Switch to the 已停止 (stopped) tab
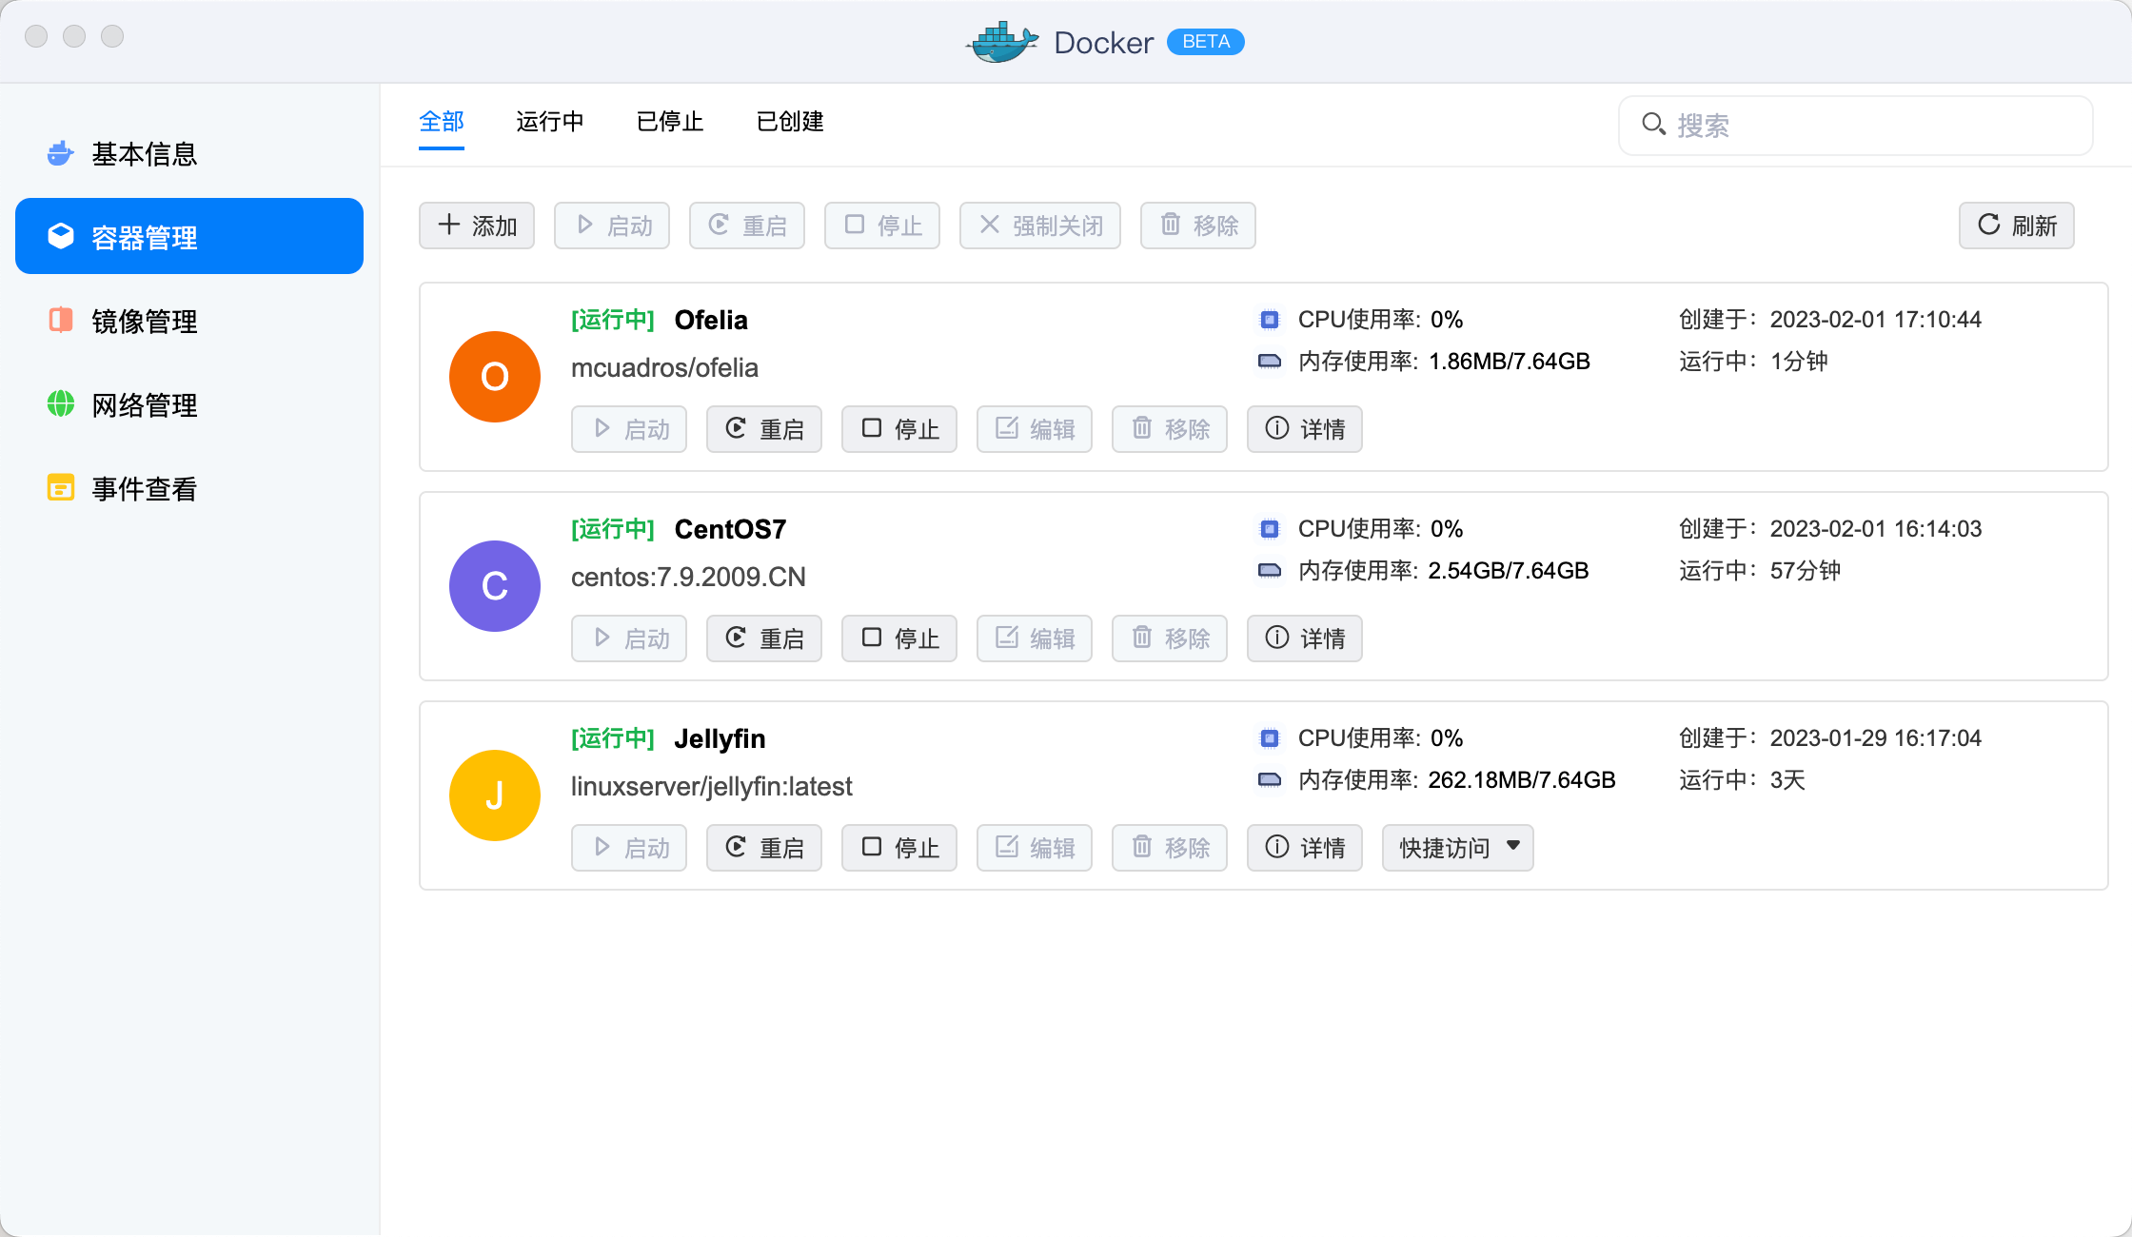Image resolution: width=2132 pixels, height=1237 pixels. [x=669, y=122]
